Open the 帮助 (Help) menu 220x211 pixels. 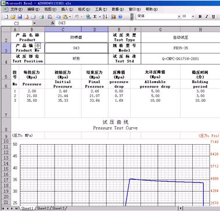tap(152, 9)
